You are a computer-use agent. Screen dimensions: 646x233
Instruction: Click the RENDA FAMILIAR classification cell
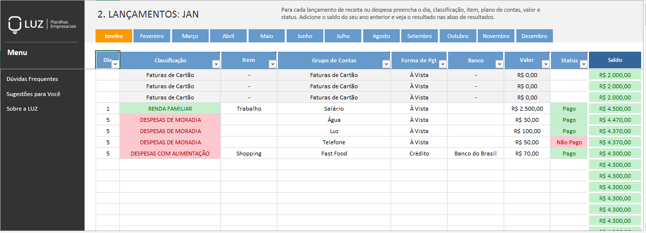(x=170, y=109)
